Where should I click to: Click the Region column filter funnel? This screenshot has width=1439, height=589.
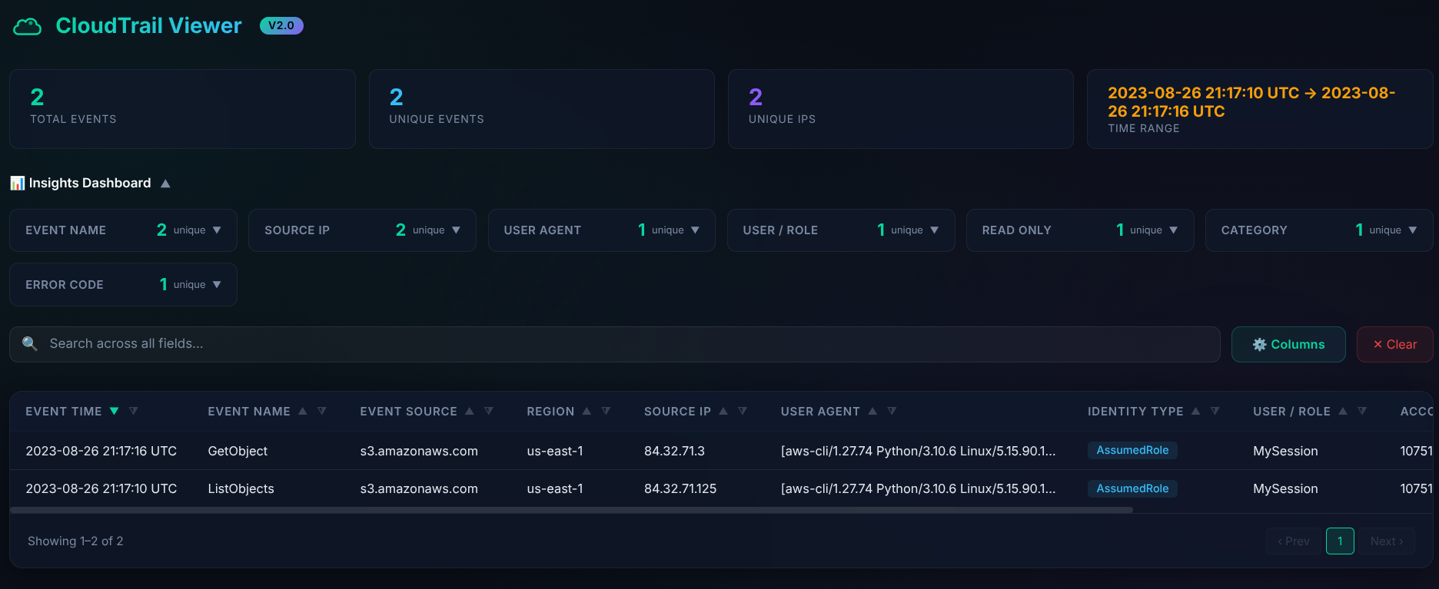pos(606,412)
